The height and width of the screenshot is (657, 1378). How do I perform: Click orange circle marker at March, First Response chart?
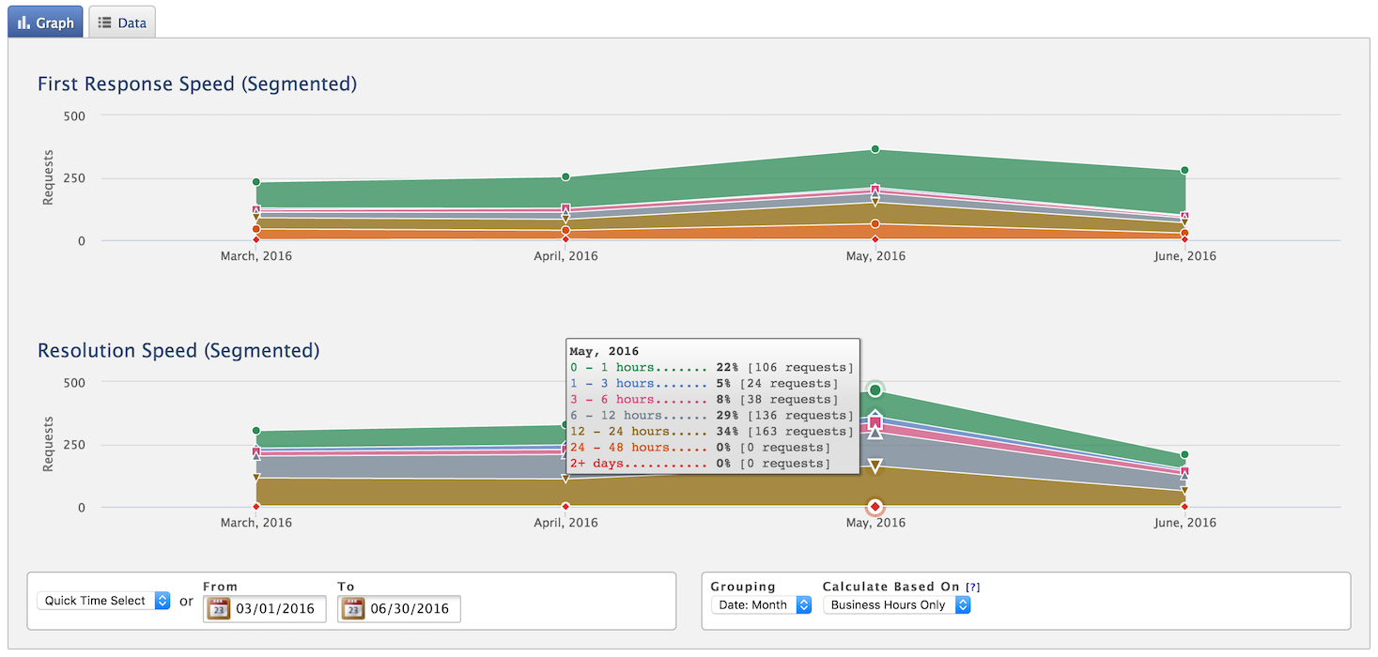[255, 229]
